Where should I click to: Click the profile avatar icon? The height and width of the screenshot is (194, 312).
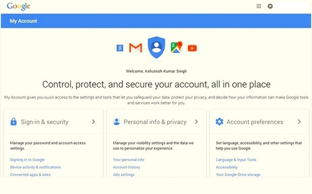click(270, 6)
